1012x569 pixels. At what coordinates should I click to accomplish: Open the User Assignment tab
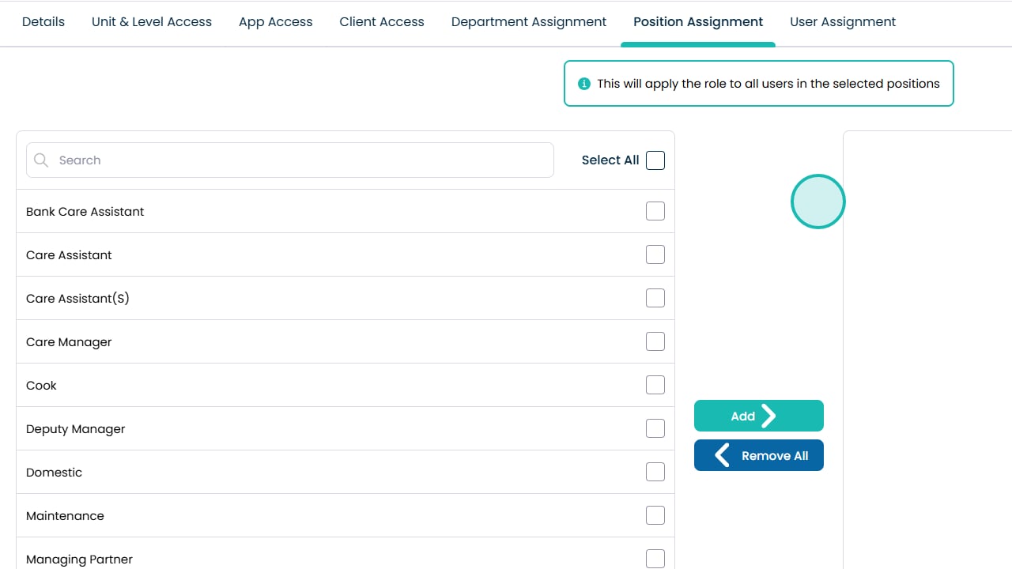(843, 22)
